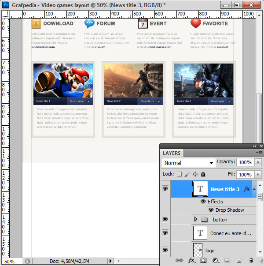Close the Layers panel

point(261,146)
